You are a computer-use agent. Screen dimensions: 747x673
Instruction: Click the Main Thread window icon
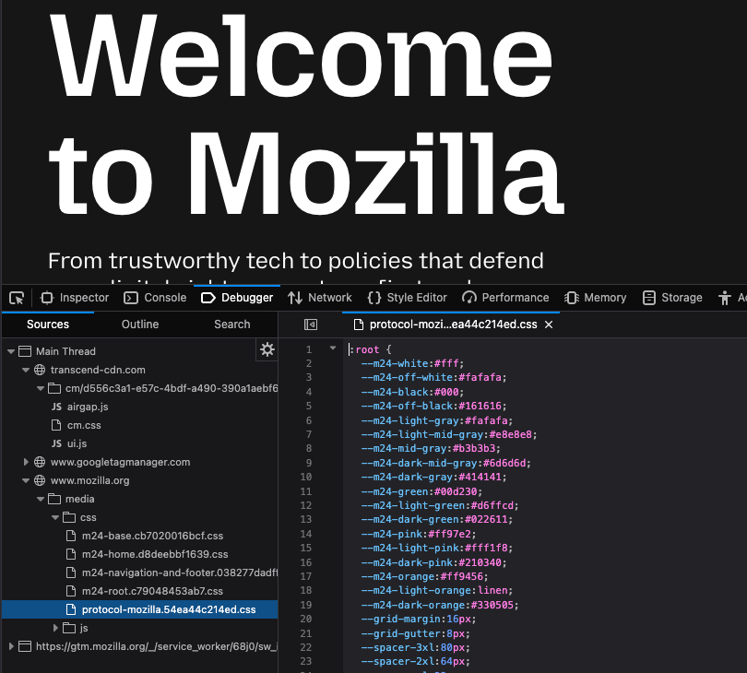(25, 351)
